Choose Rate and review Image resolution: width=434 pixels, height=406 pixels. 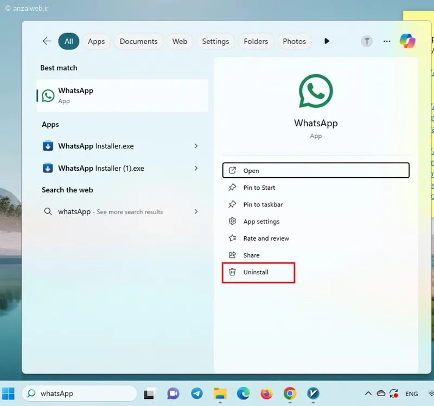pyautogui.click(x=316, y=238)
